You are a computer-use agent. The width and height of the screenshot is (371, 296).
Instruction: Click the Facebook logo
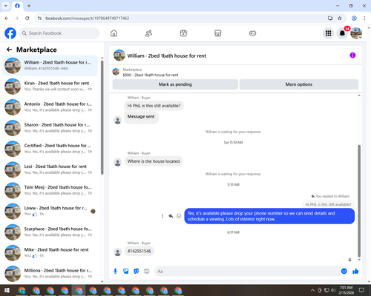(x=10, y=33)
